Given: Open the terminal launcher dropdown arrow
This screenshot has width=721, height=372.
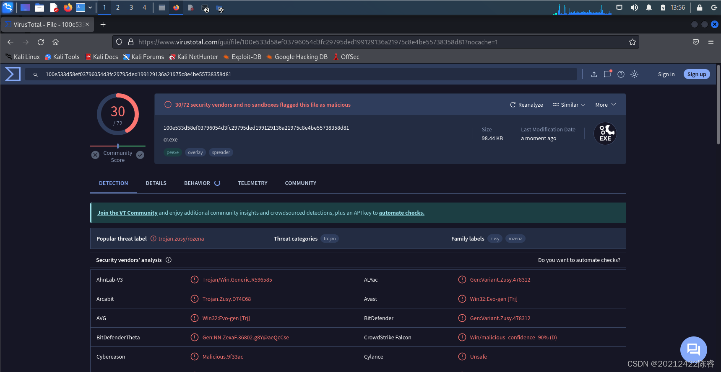Looking at the screenshot, I should (90, 8).
